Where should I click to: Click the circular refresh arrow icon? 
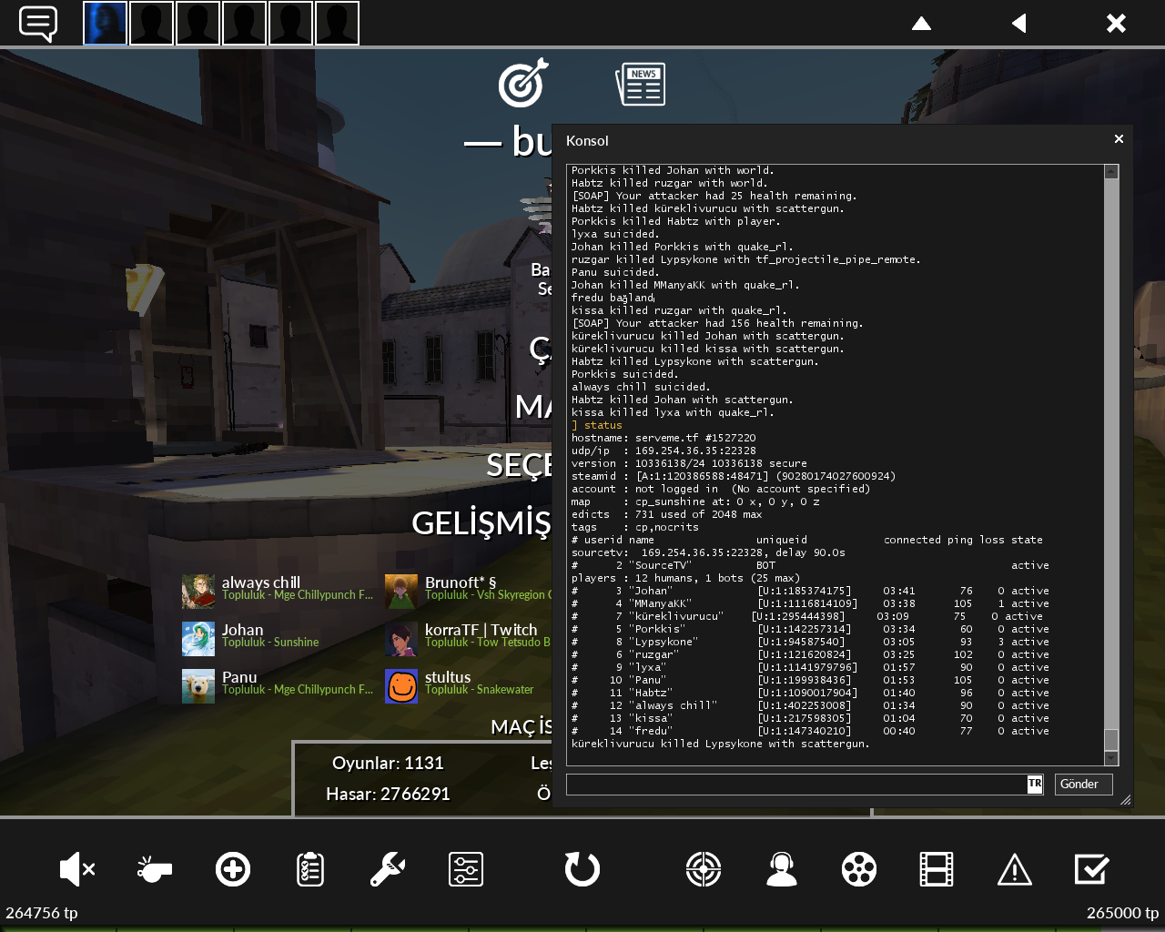pyautogui.click(x=582, y=869)
